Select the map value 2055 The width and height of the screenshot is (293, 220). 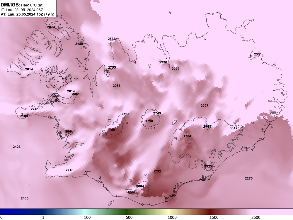pyautogui.click(x=176, y=69)
